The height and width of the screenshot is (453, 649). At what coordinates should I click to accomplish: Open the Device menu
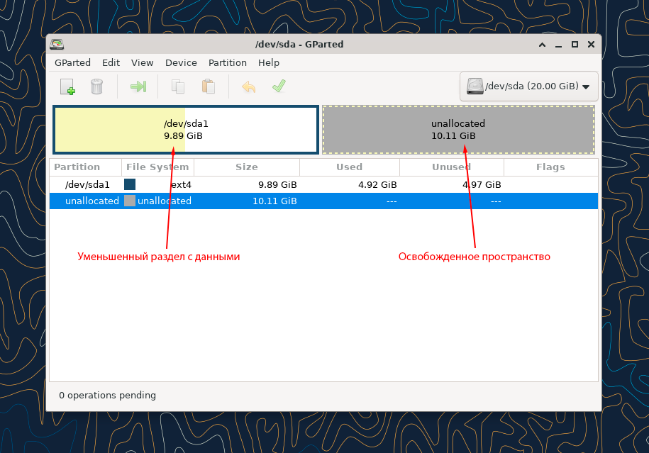181,62
